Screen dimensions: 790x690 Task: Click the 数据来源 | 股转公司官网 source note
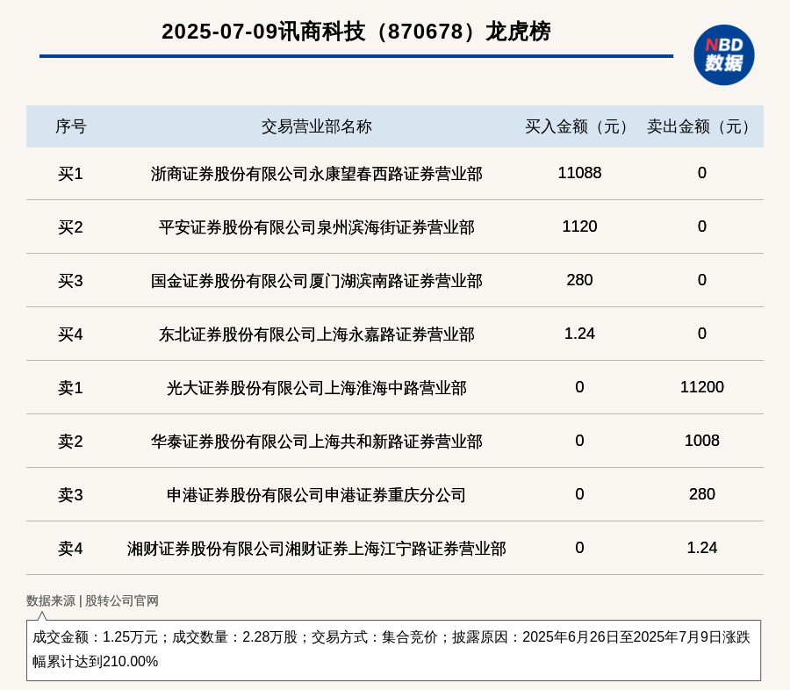point(92,600)
